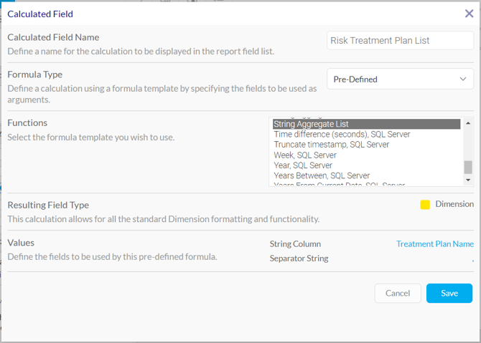The width and height of the screenshot is (481, 343).
Task: Click the yellow Dimension color swatch
Action: (x=425, y=205)
